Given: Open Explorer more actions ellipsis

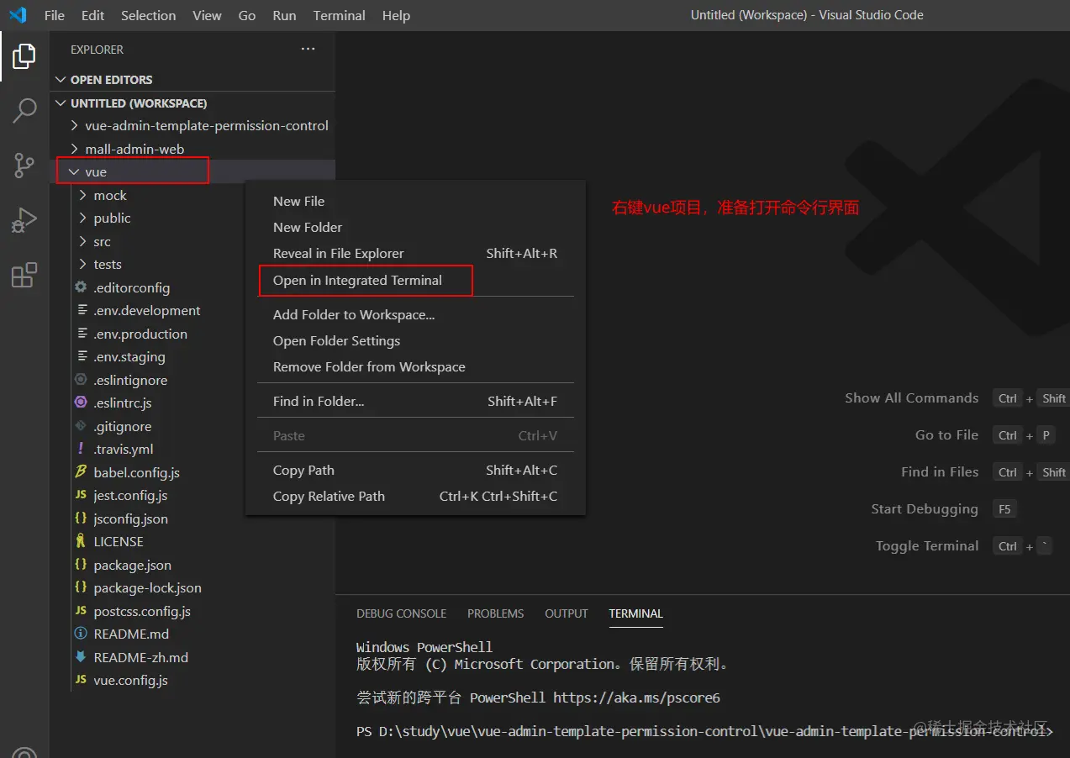Looking at the screenshot, I should pyautogui.click(x=308, y=50).
